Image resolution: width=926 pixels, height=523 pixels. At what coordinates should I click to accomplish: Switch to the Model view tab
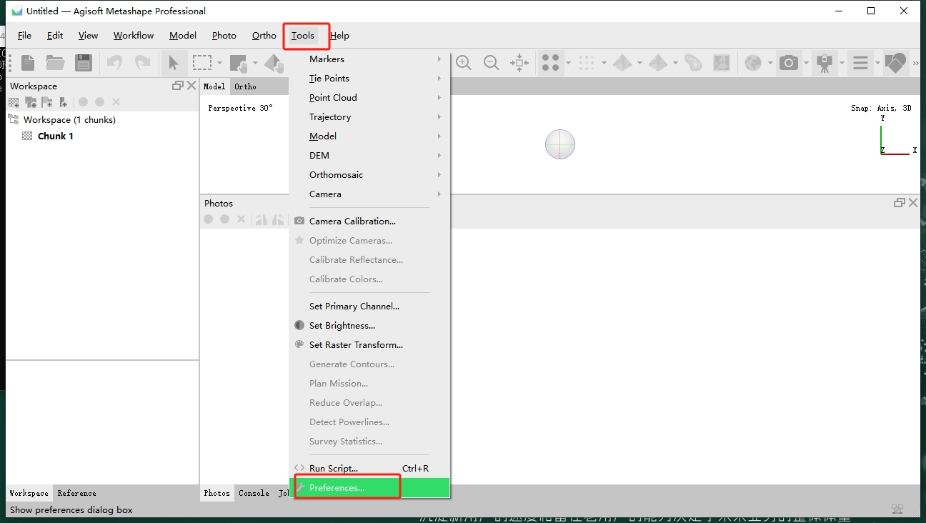click(214, 86)
